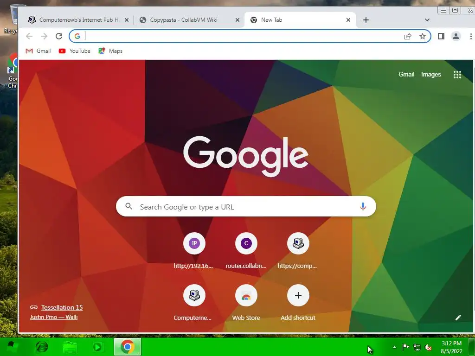Viewport: 475px width, 356px height.
Task: Open the network tray icon
Action: pos(417,347)
